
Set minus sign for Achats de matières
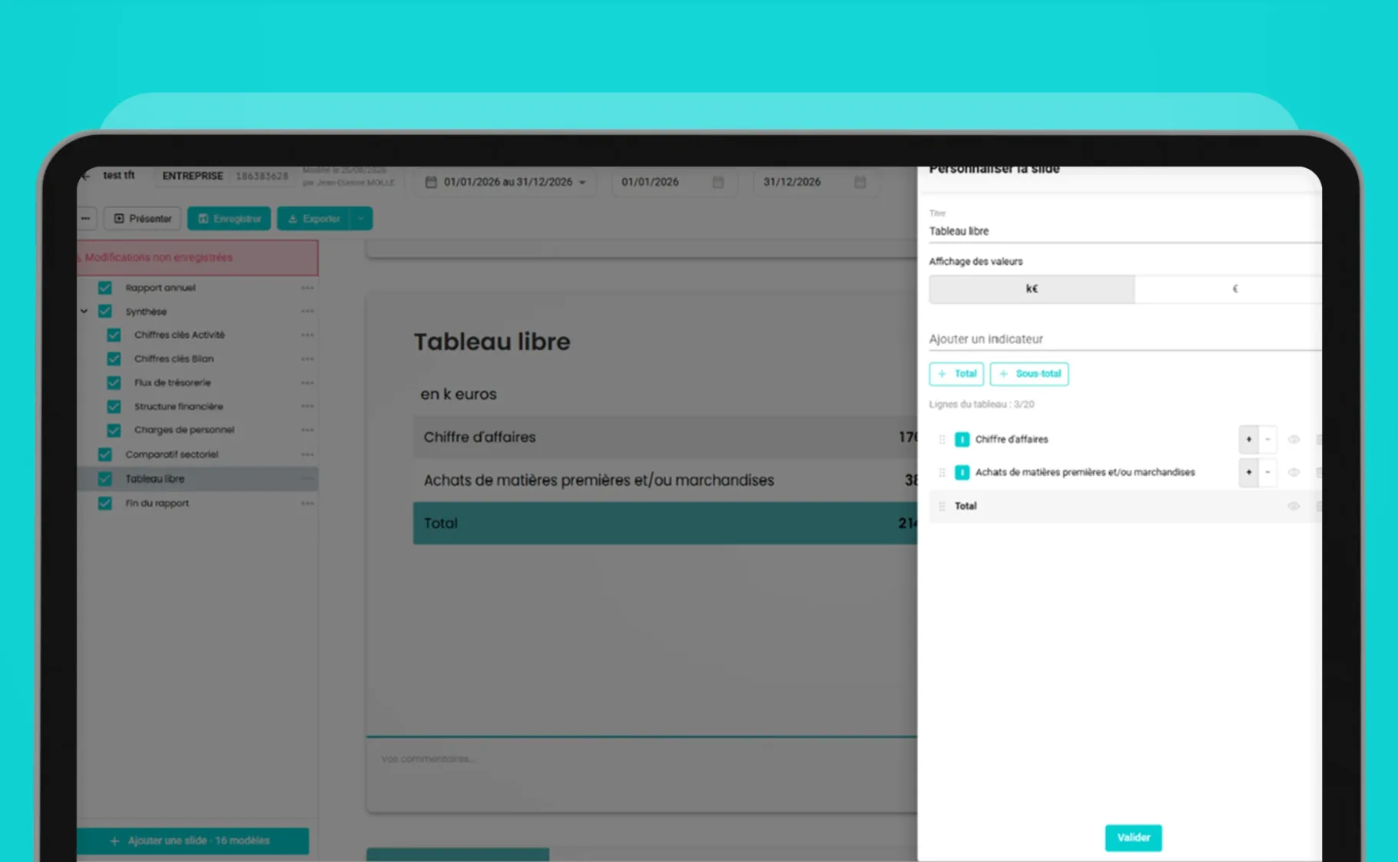tap(1267, 473)
